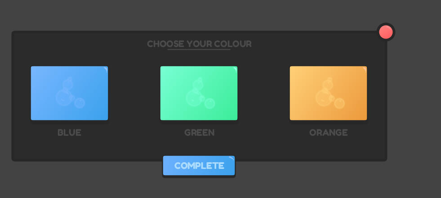Click the corner shine on the orange card
The image size is (441, 198).
pyautogui.click(x=364, y=69)
